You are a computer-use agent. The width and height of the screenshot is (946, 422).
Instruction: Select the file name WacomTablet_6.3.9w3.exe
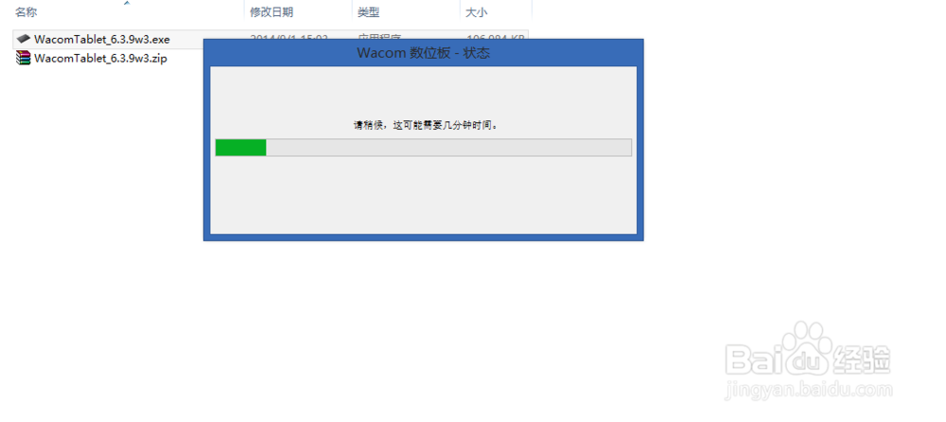(102, 40)
